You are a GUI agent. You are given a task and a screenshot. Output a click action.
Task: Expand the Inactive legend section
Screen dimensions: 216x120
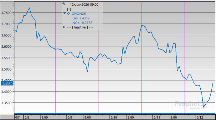click(x=64, y=27)
